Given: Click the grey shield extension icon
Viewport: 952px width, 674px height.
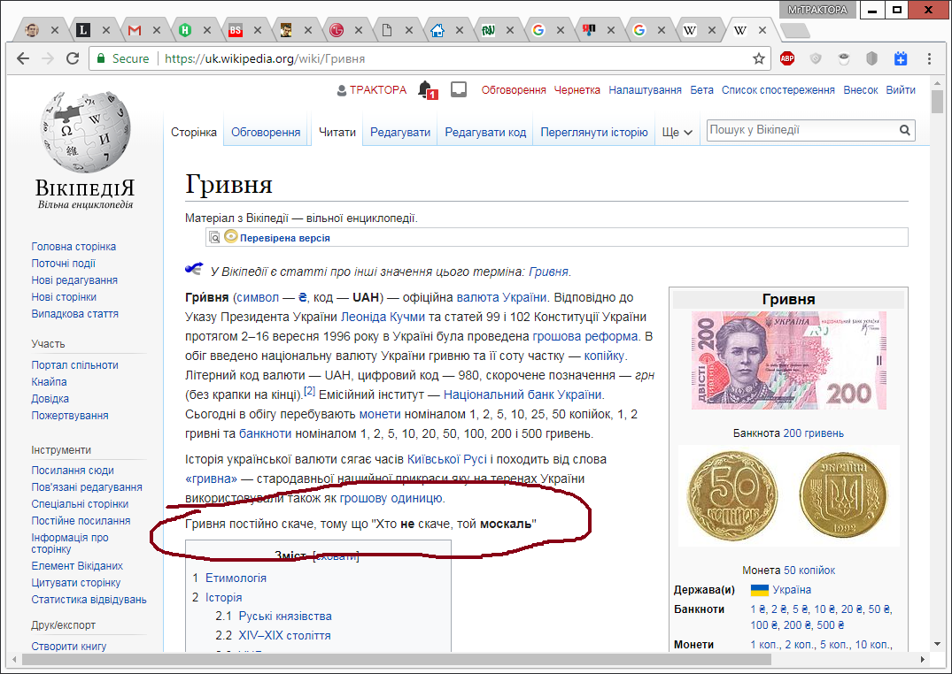Looking at the screenshot, I should tap(872, 59).
